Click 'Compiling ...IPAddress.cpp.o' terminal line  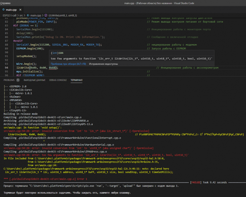(55, 152)
